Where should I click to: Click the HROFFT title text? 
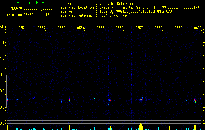coord(34,3)
